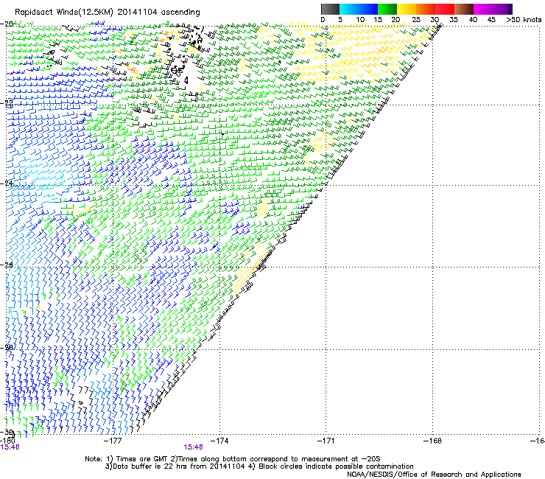The height and width of the screenshot is (479, 545).
Task: Click the dark purple >50 knots swatch
Action: [x=510, y=9]
